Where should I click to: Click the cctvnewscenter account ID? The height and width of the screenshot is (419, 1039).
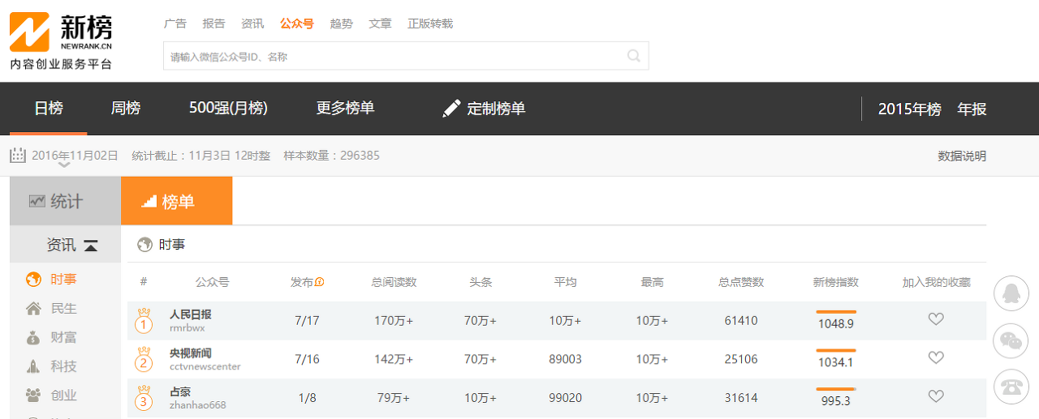pyautogui.click(x=205, y=366)
